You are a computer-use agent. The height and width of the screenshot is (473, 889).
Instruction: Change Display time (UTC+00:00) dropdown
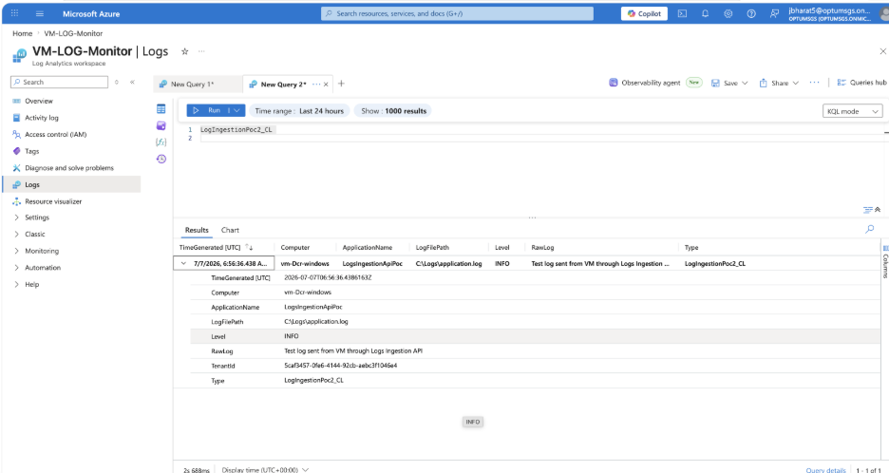coord(265,469)
